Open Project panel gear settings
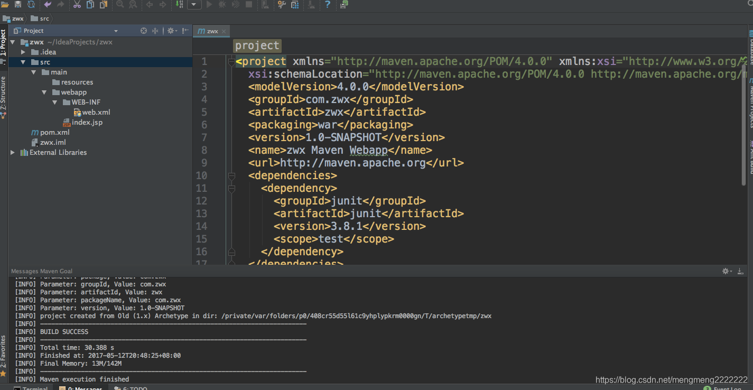Image resolution: width=753 pixels, height=390 pixels. (x=171, y=31)
